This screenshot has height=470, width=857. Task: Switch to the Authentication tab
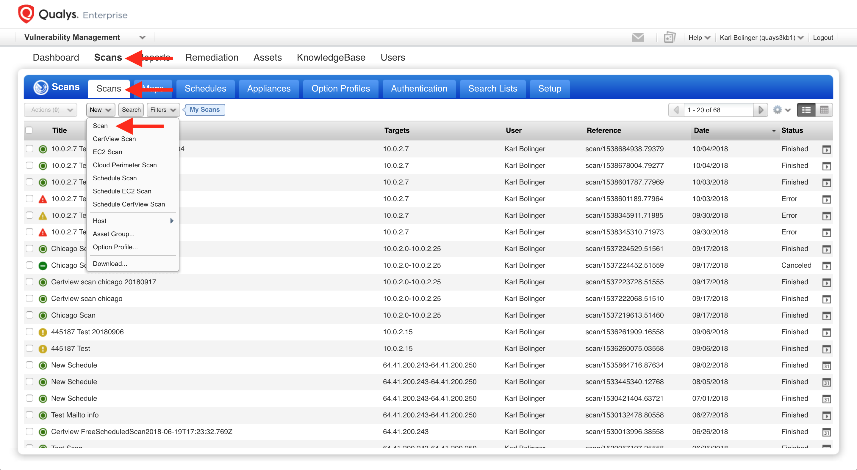(419, 88)
